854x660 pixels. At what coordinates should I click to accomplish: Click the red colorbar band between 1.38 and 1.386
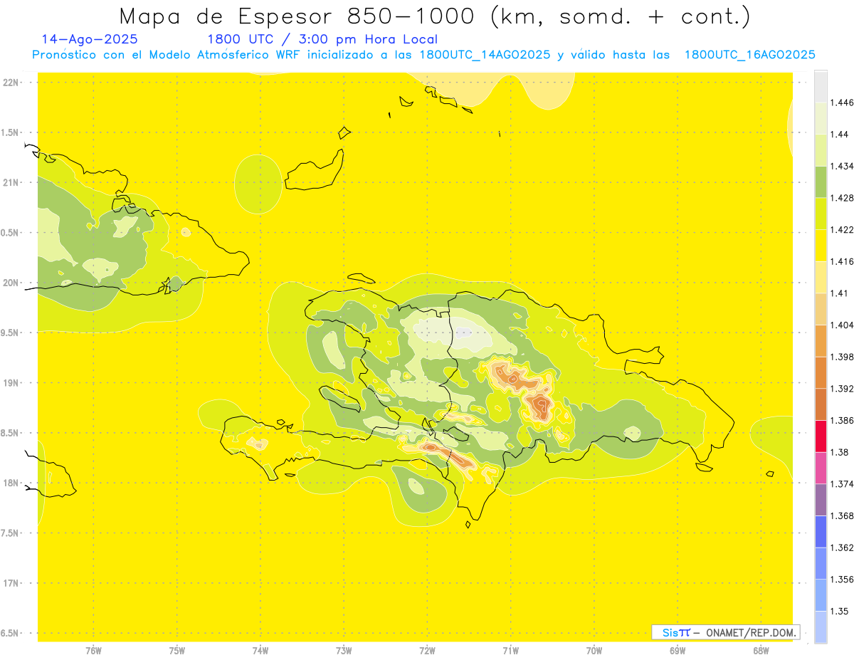[x=821, y=436]
